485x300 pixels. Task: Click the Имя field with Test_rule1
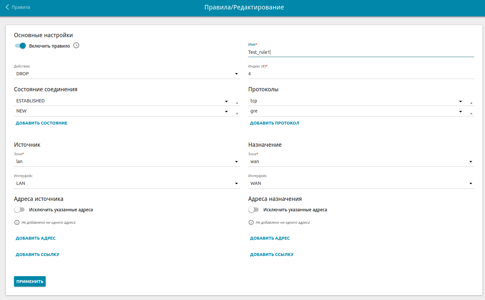coord(361,52)
